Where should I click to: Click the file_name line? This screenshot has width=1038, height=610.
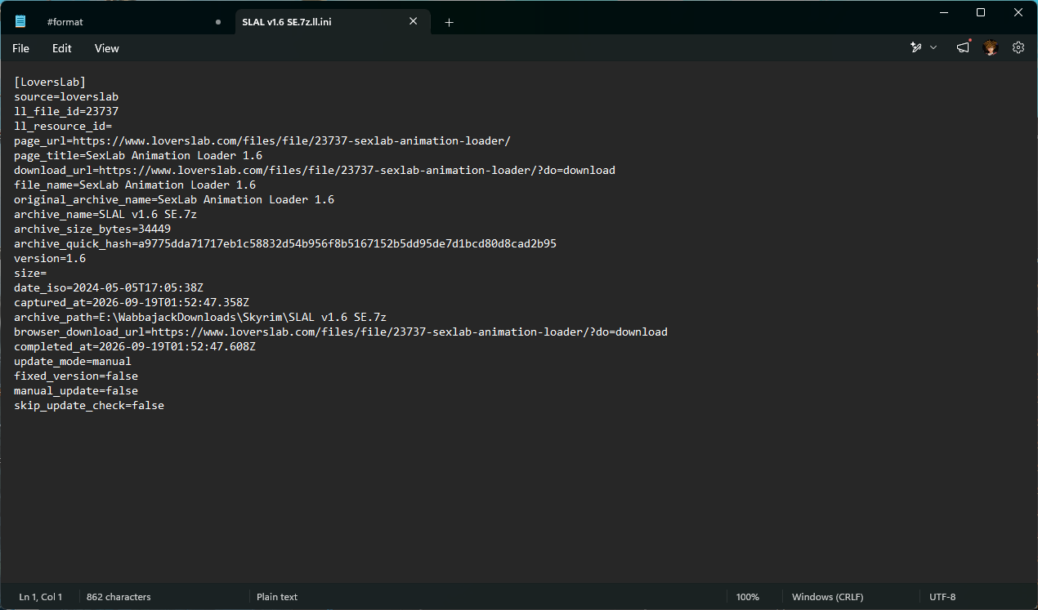coord(135,185)
